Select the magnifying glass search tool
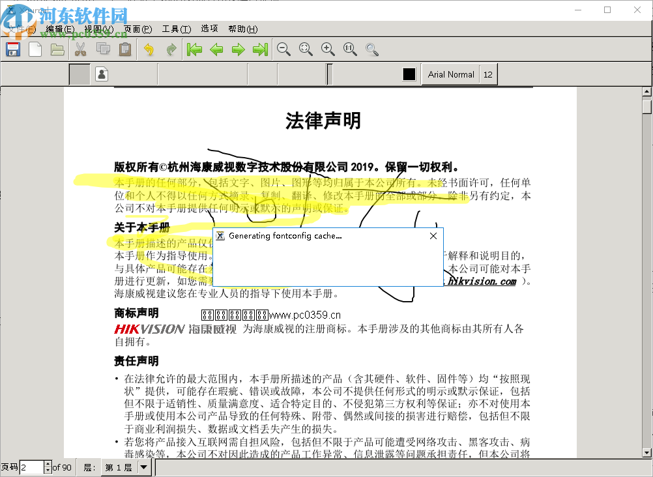This screenshot has height=477, width=653. coord(371,49)
